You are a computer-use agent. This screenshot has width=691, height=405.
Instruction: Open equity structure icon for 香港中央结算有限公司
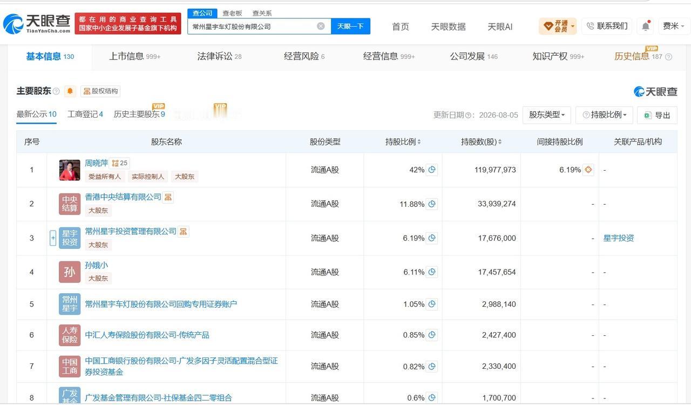coord(168,197)
